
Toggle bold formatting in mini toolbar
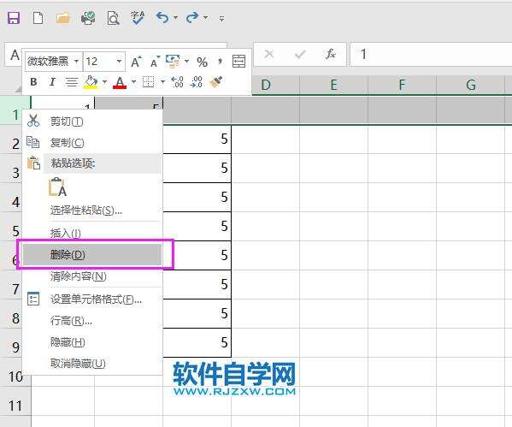[x=33, y=82]
